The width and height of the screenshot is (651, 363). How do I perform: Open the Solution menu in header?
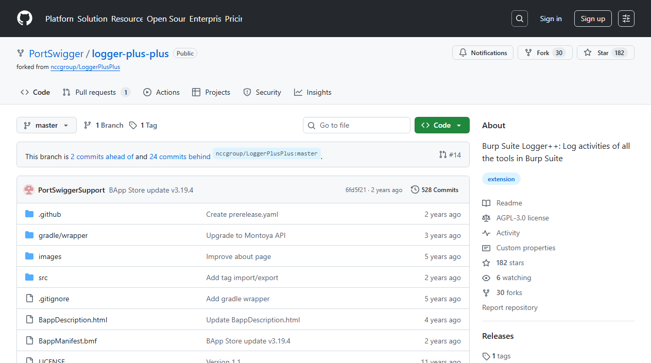click(93, 19)
